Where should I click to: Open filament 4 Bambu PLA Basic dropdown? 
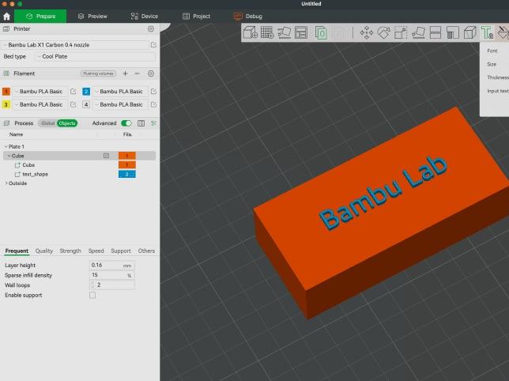(x=120, y=104)
